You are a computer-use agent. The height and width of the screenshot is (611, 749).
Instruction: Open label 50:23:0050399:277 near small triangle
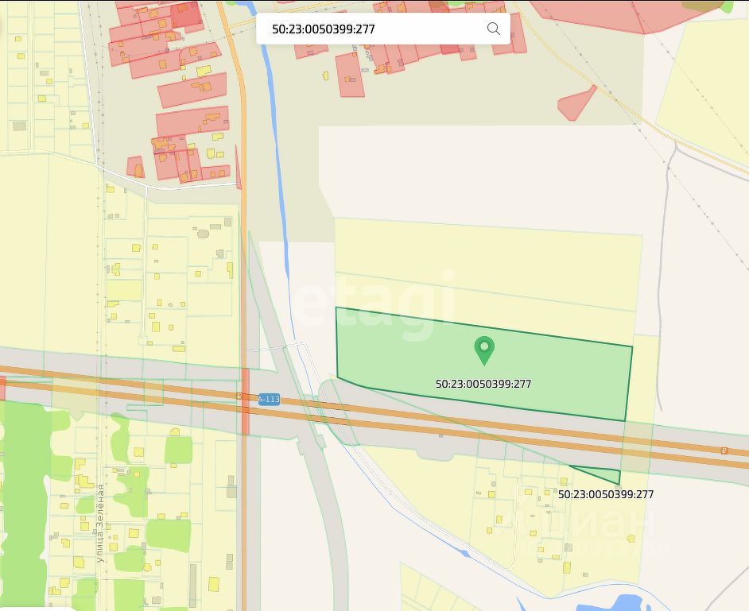606,494
